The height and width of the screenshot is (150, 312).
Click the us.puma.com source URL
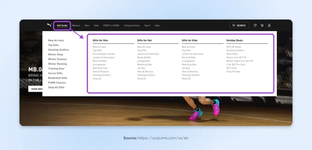point(163,138)
